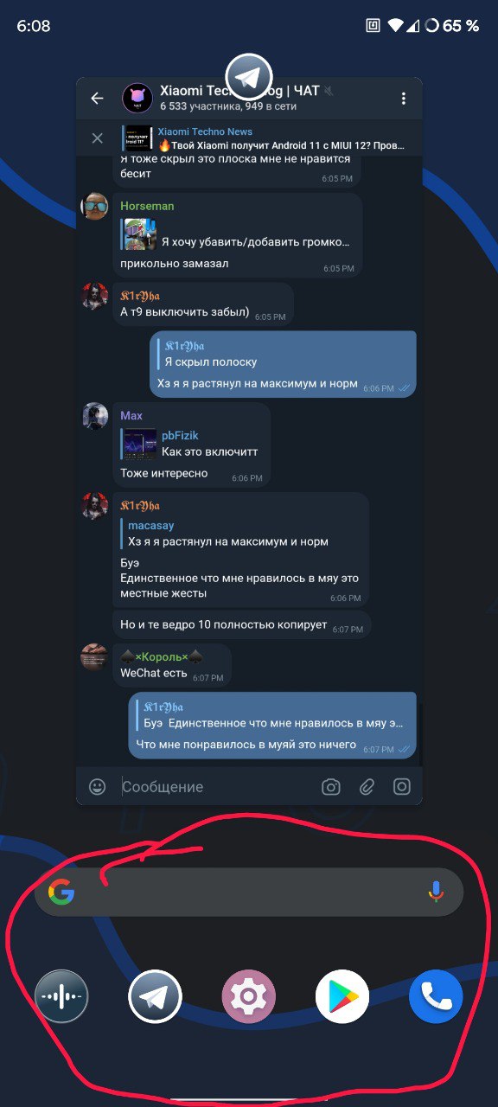Open the camera icon in message bar
Screen dimensions: 498x1107
[330, 786]
